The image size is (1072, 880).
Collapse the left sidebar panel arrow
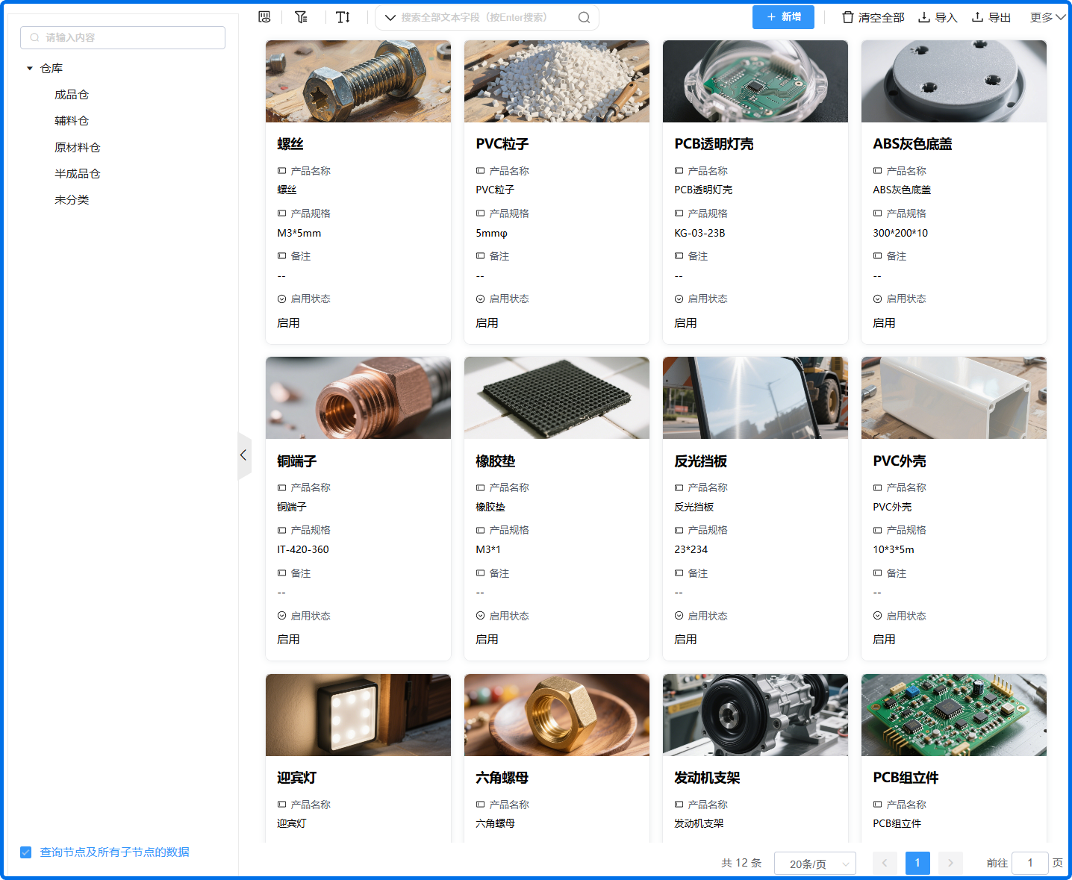click(243, 455)
